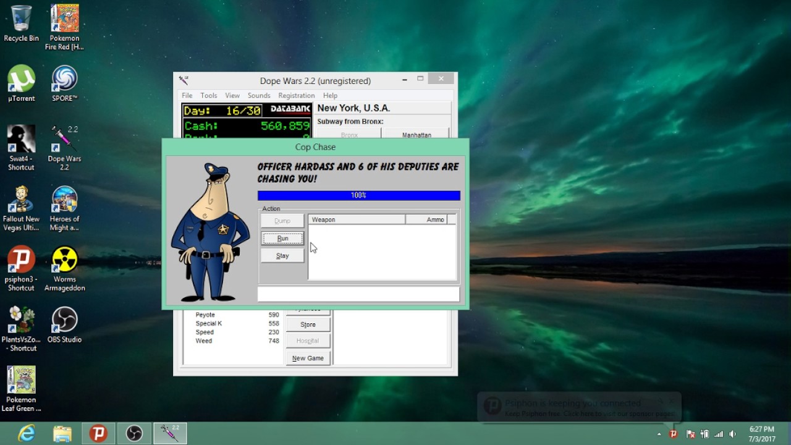Click the Cash 560,859 readout

247,126
